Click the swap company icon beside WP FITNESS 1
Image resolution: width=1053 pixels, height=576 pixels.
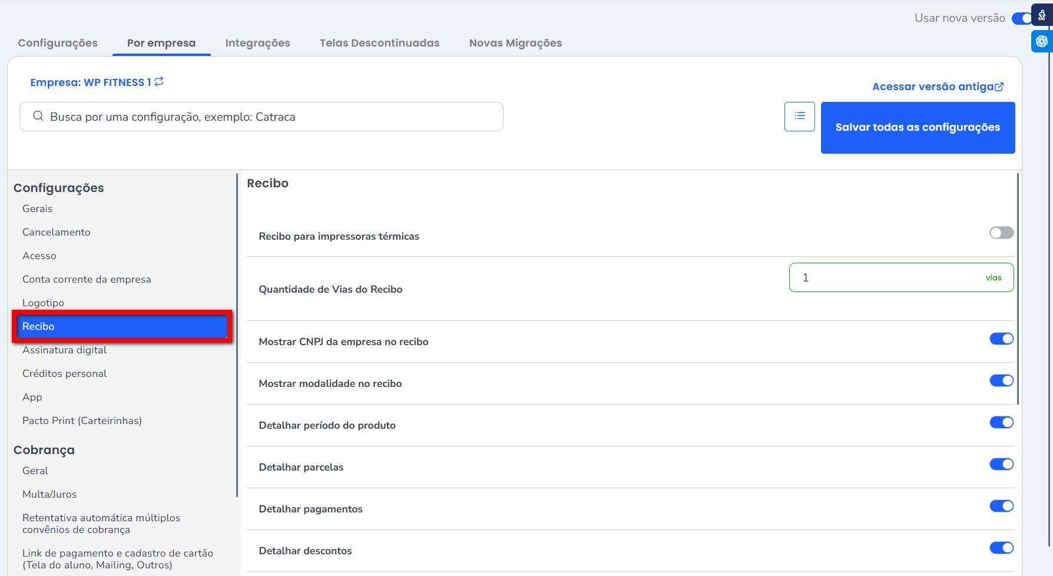tap(159, 82)
